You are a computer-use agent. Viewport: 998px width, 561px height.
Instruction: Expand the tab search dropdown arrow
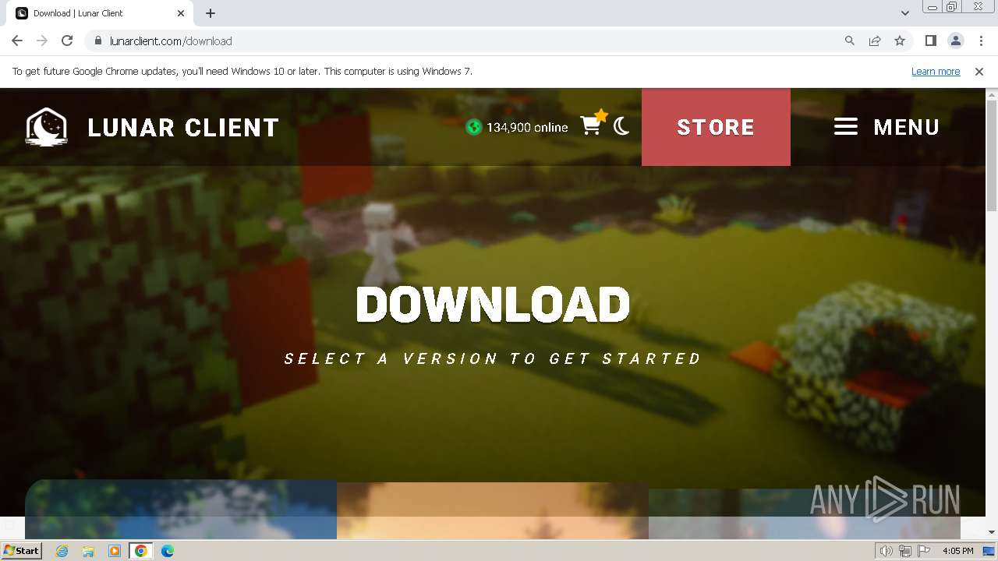[x=905, y=13]
